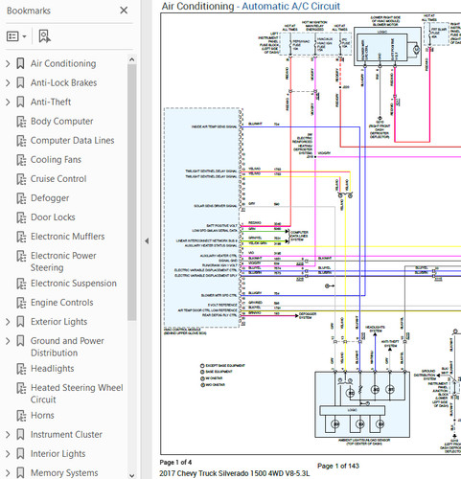Screen dimensions: 461x479
Task: Collapse the side panel with arrow handle
Action: [147, 240]
